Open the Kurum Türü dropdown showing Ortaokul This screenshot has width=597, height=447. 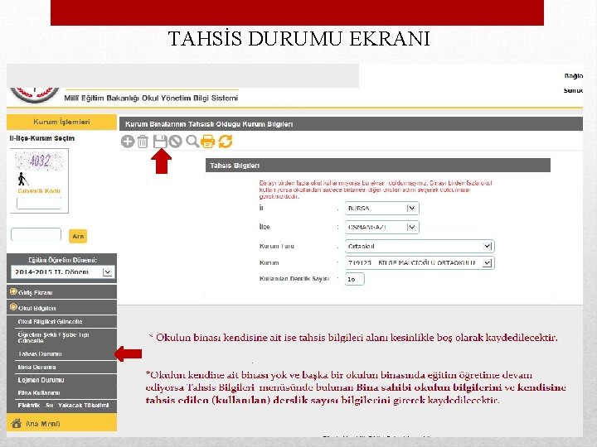pyautogui.click(x=420, y=247)
